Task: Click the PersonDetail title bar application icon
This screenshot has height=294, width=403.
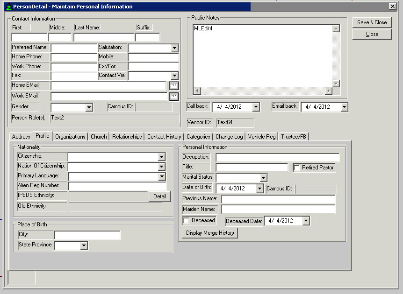Action: tap(7, 7)
